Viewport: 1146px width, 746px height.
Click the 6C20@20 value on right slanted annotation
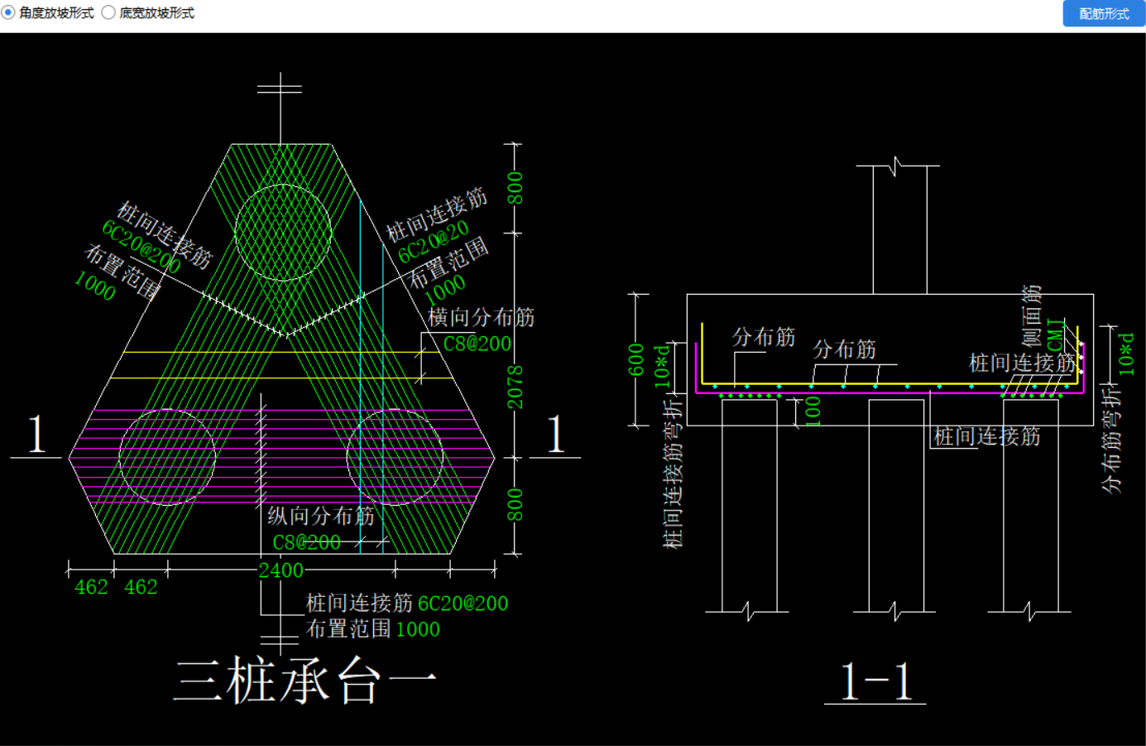pos(434,241)
